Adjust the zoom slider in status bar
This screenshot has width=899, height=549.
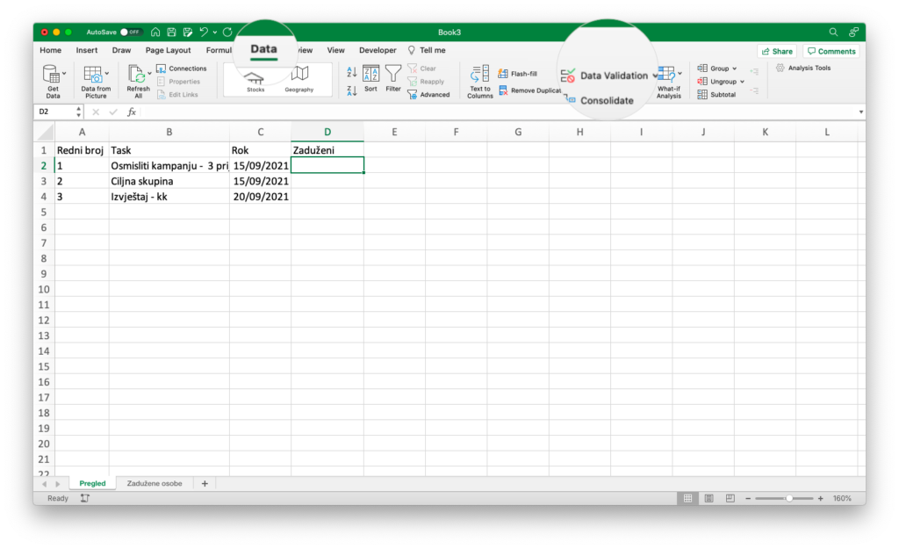pos(788,498)
